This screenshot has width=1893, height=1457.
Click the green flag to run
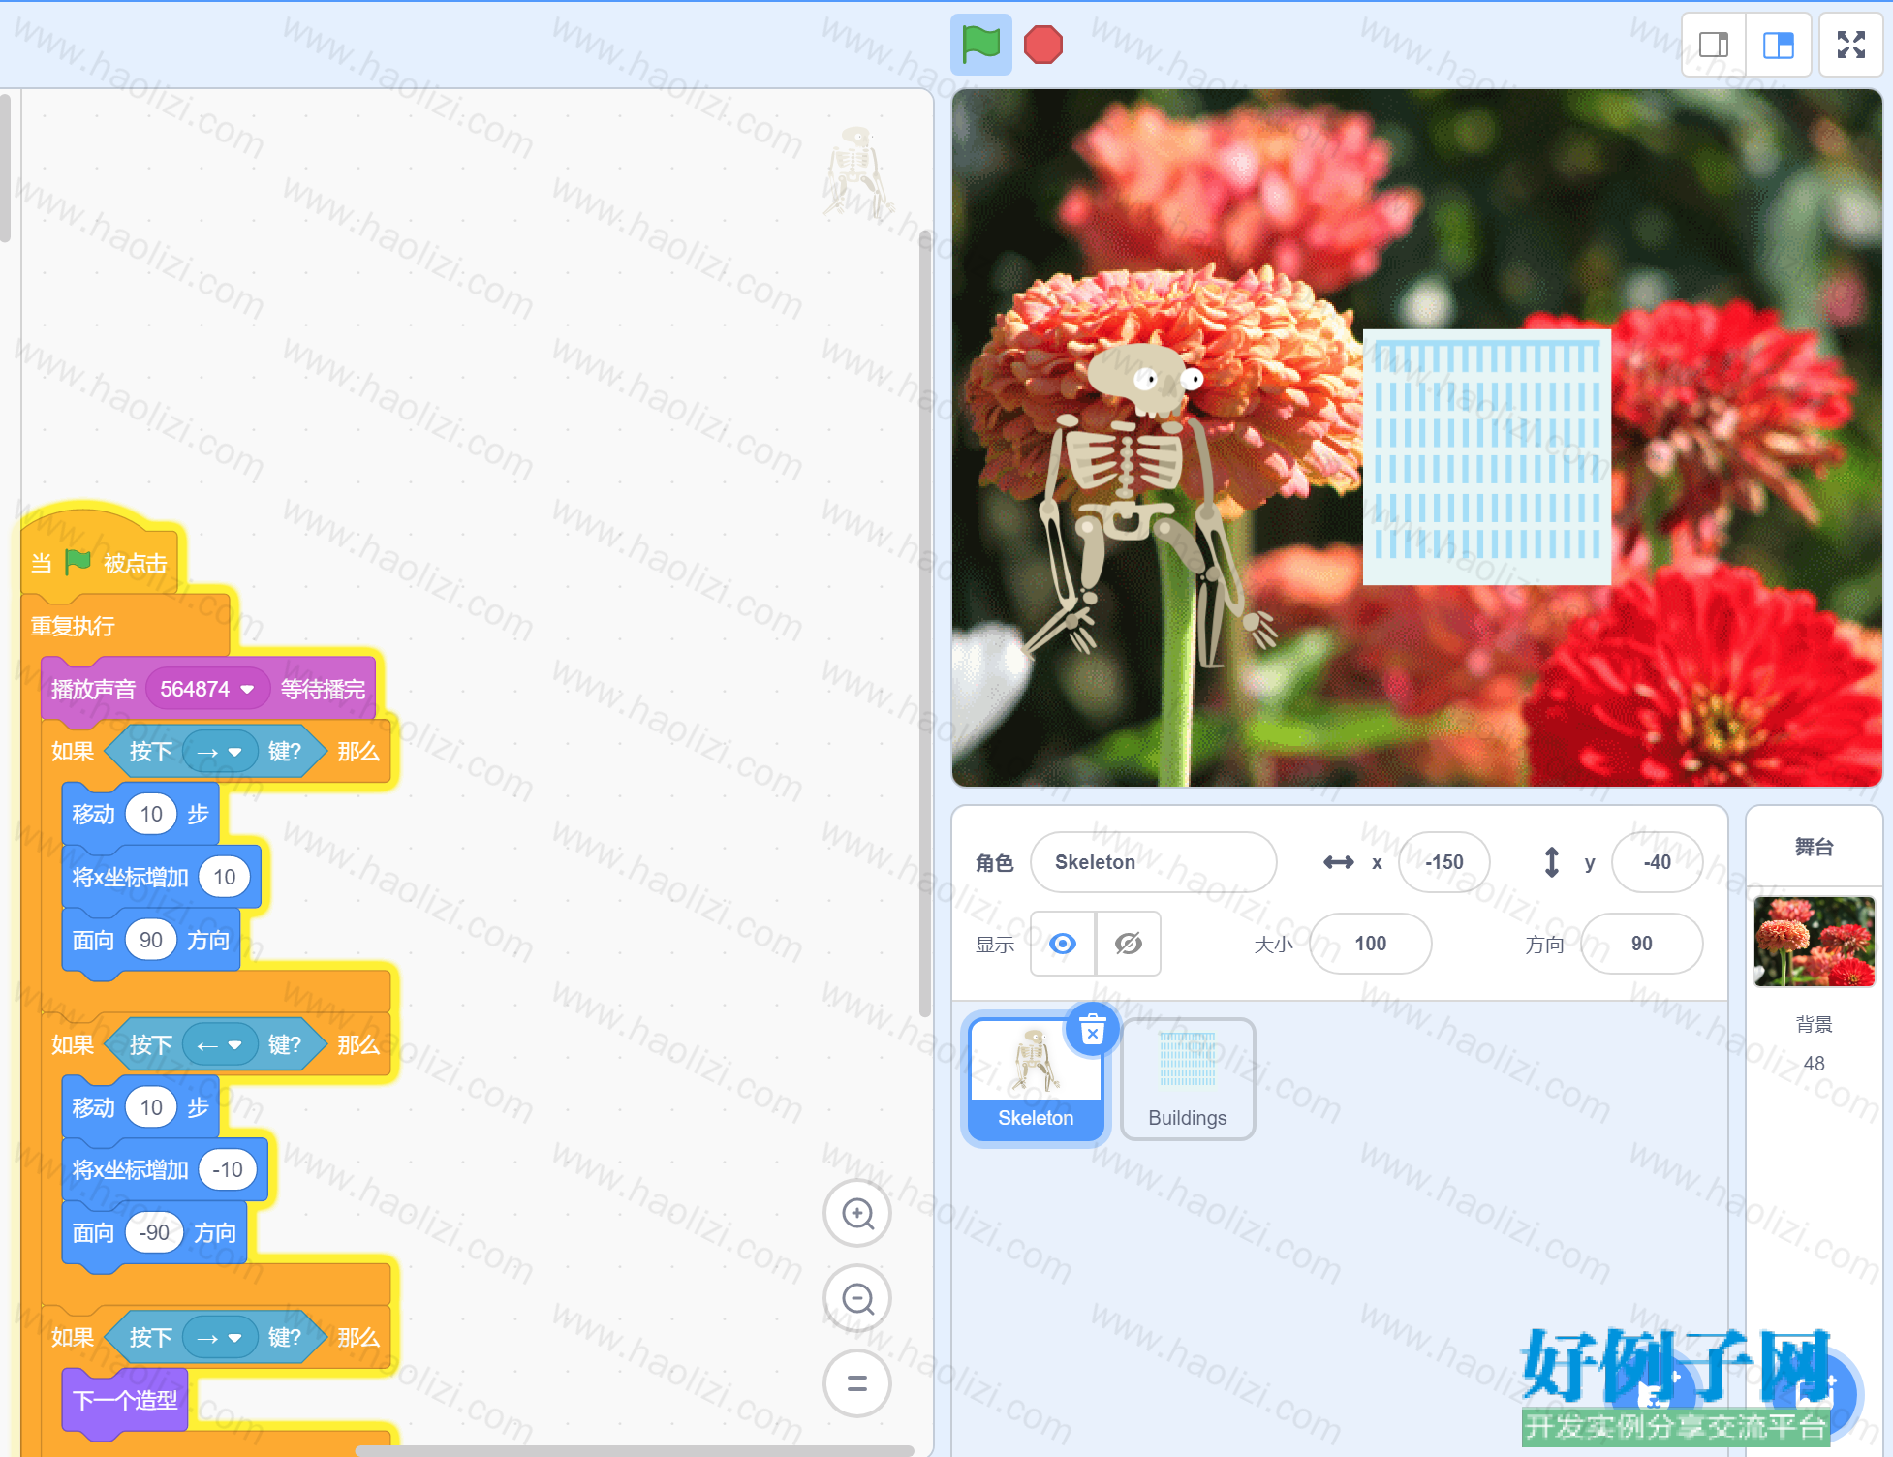coord(980,45)
